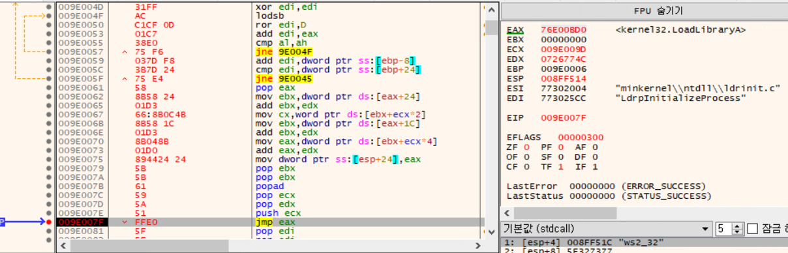788x253 pixels.
Task: Select EFLAGS value 00000300
Action: 581,137
